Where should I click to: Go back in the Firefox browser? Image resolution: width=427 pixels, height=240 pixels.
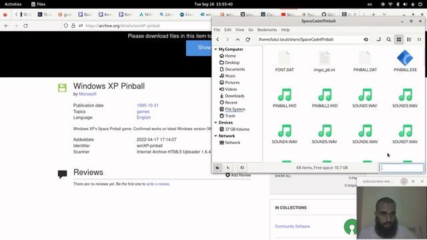pyautogui.click(x=7, y=25)
